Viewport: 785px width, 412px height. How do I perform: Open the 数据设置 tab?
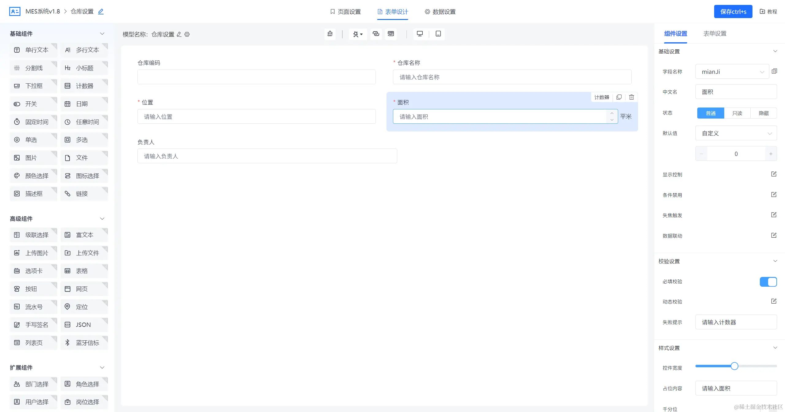tap(440, 12)
